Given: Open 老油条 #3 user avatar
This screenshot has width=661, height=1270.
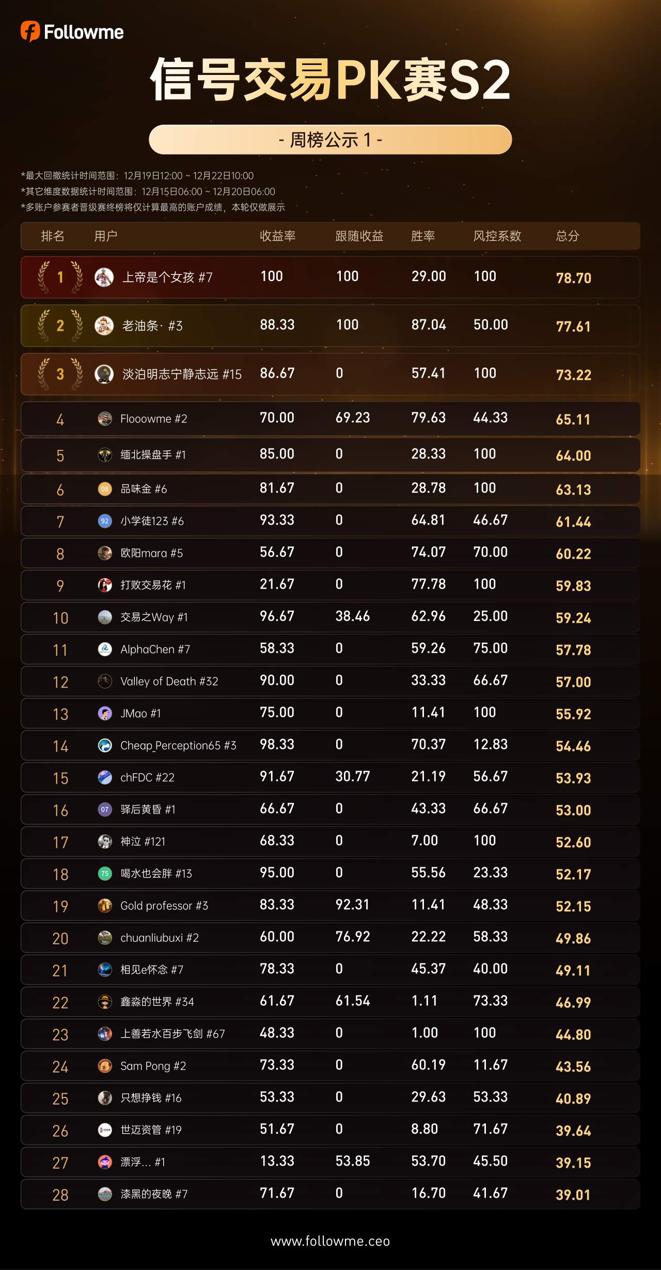Looking at the screenshot, I should point(104,326).
